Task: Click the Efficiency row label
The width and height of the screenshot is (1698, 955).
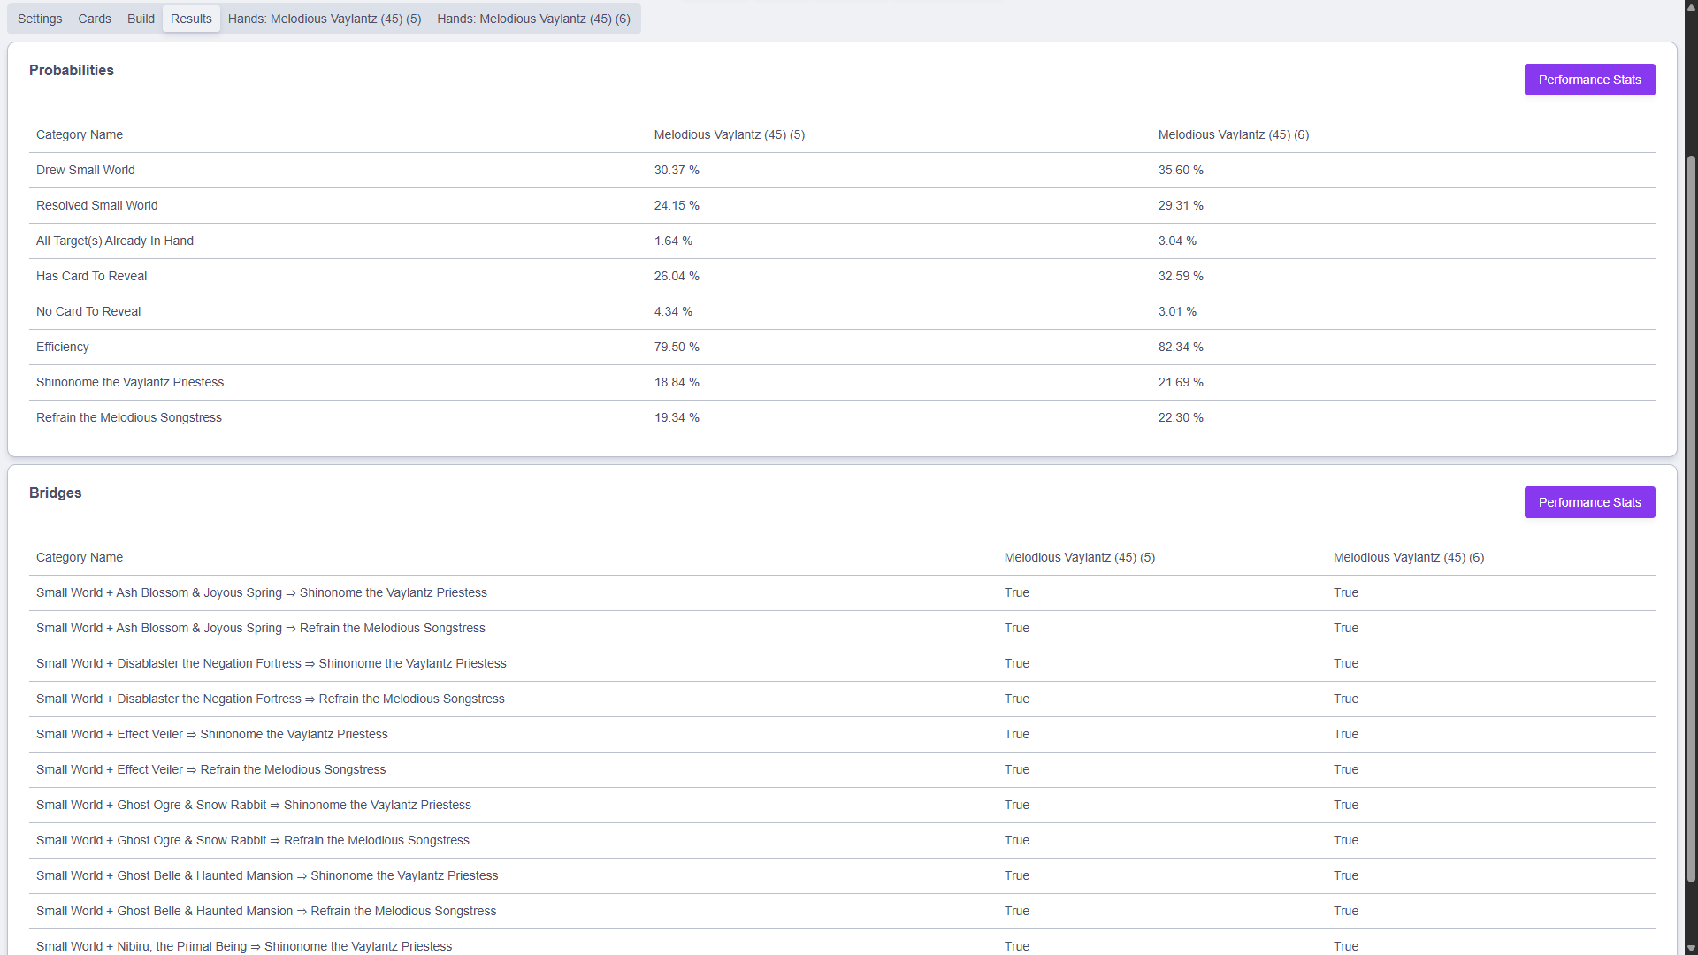Action: point(63,347)
